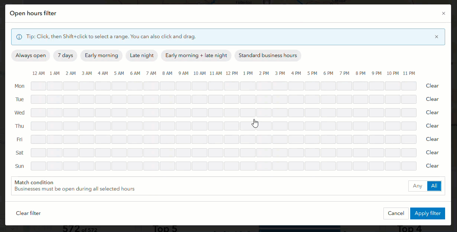The image size is (457, 232).
Task: Click the Clear filter button
Action: click(x=28, y=213)
